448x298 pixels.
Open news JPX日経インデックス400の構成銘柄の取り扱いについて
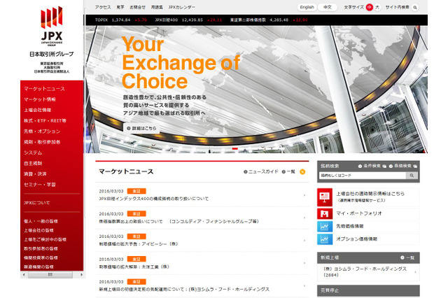[154, 199]
